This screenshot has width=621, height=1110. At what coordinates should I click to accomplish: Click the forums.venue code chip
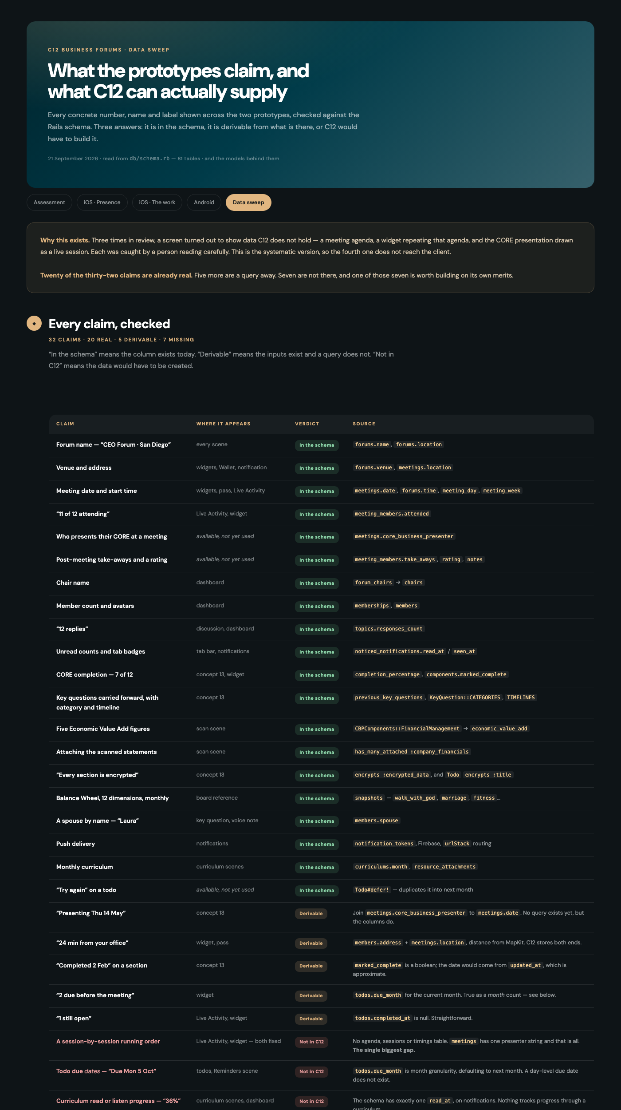coord(373,468)
